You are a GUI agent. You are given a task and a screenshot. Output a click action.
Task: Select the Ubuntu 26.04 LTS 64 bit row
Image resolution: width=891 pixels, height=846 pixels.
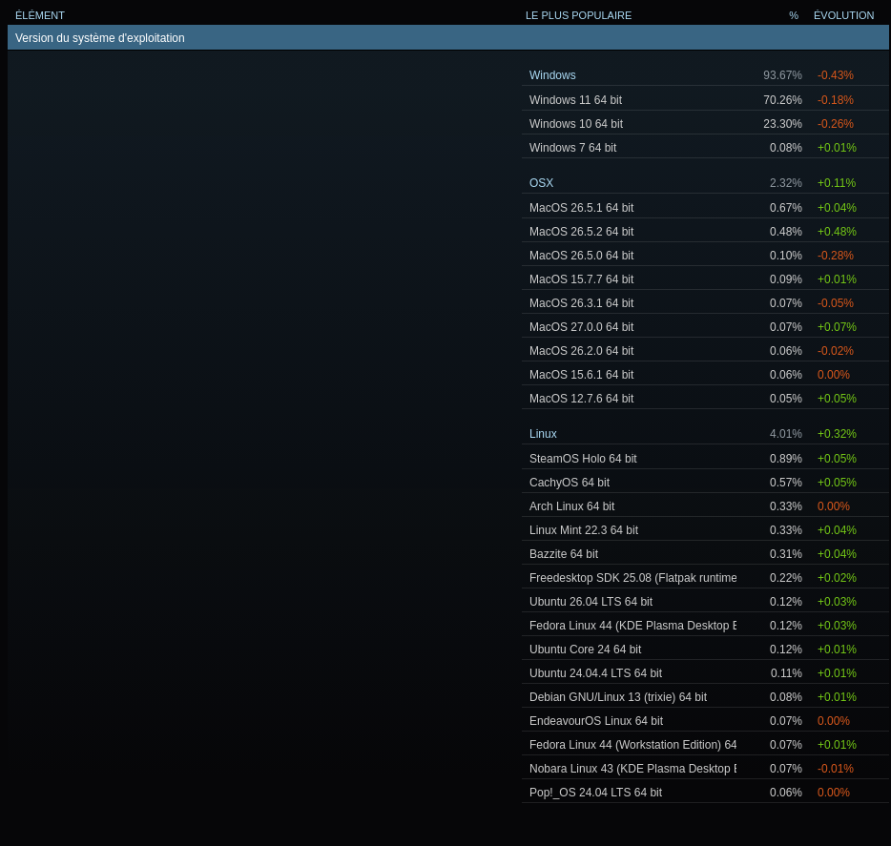tap(705, 601)
